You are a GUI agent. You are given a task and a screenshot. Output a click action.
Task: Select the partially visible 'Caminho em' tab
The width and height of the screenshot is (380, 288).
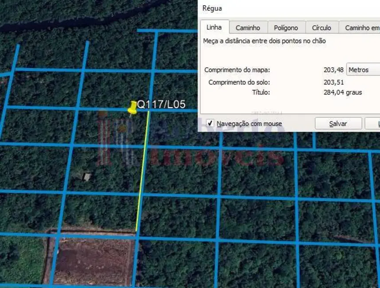(x=360, y=28)
